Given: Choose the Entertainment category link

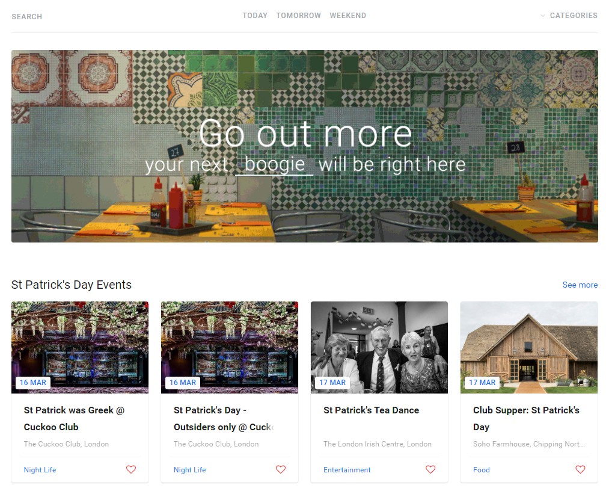Looking at the screenshot, I should pyautogui.click(x=347, y=470).
